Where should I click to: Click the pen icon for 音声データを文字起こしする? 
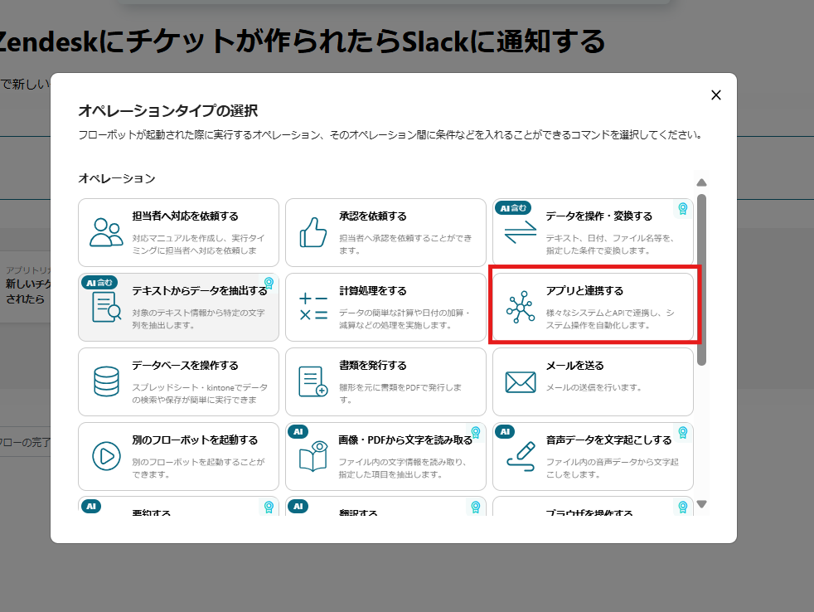click(521, 456)
